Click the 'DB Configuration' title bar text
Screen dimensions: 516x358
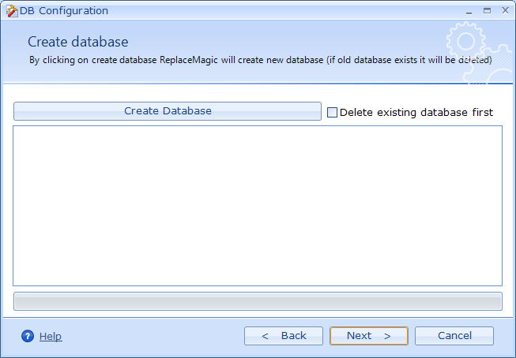[x=64, y=11]
